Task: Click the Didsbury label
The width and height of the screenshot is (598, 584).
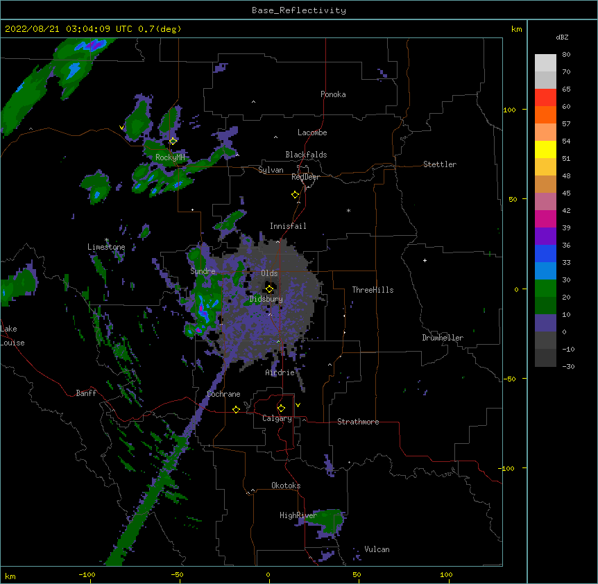Action: pyautogui.click(x=266, y=299)
